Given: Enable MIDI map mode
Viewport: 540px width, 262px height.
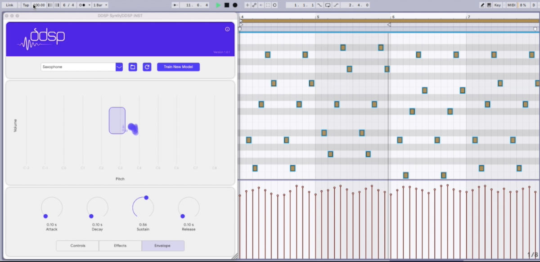Looking at the screenshot, I should 511,5.
